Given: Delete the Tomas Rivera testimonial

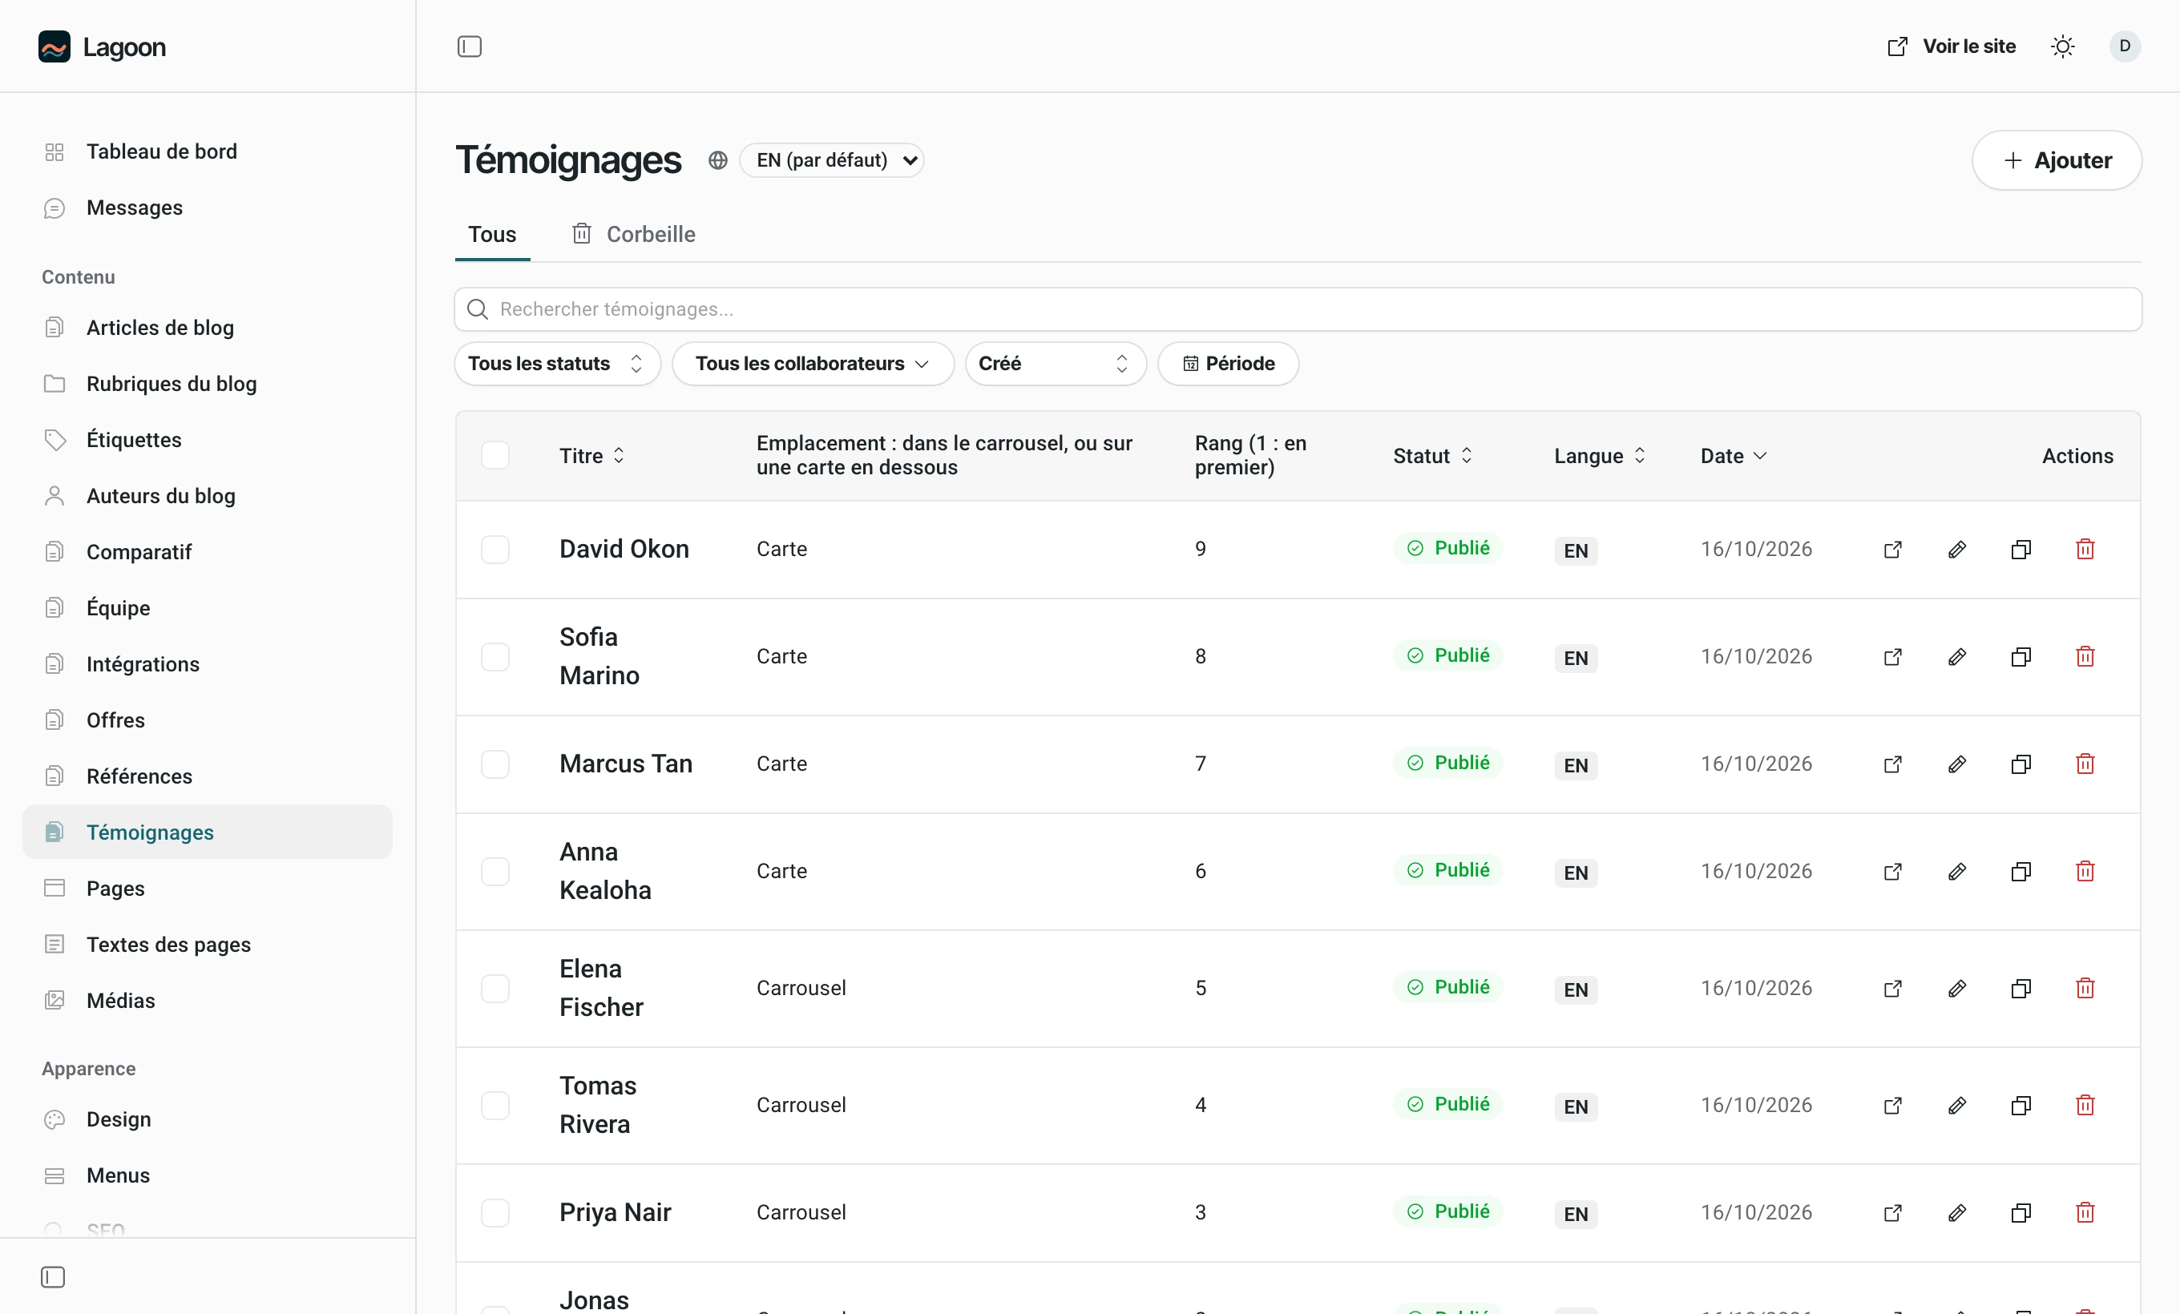Looking at the screenshot, I should (2085, 1104).
